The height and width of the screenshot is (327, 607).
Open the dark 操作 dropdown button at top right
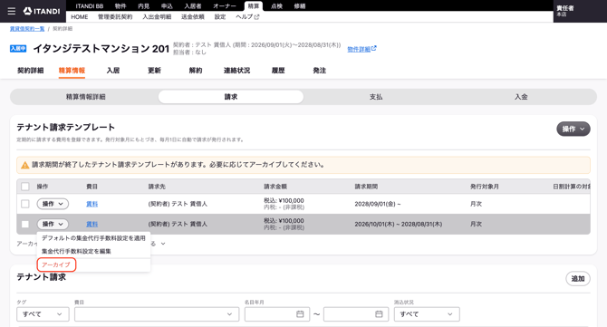click(x=573, y=129)
